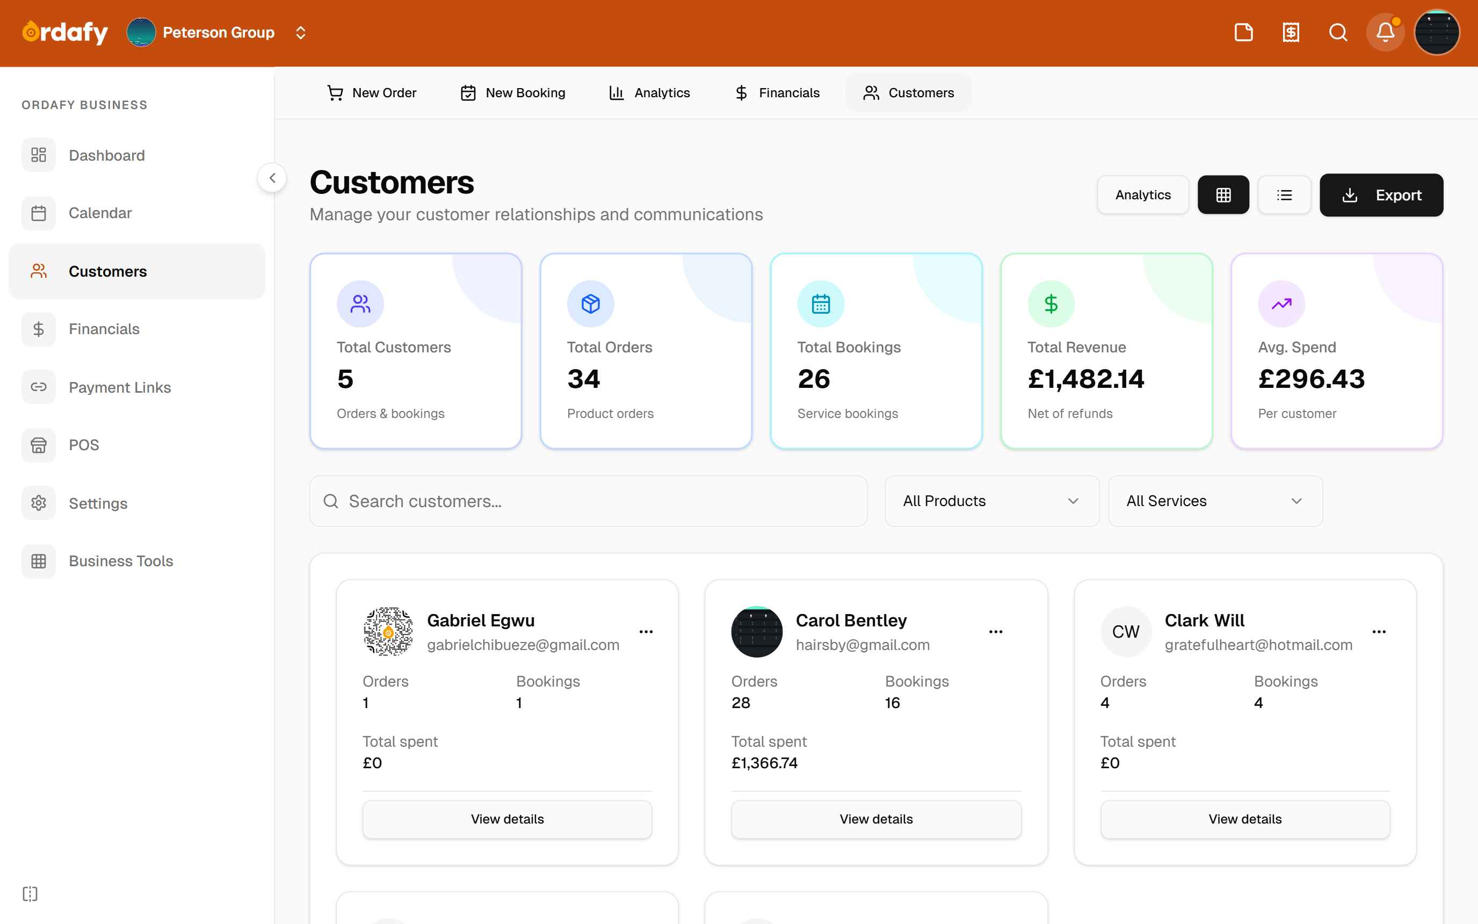Export the customers list
The height and width of the screenshot is (924, 1478).
pos(1381,195)
